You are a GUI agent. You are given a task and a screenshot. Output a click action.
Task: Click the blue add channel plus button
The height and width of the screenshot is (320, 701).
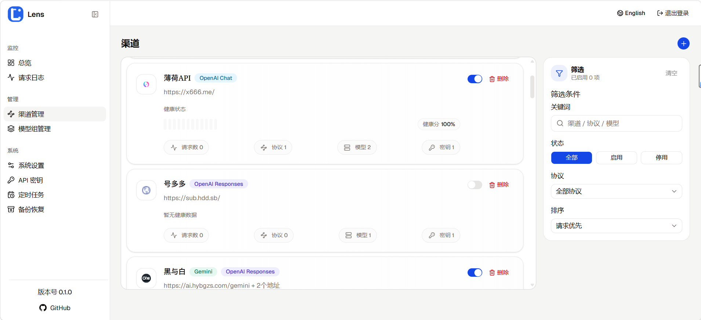tap(683, 44)
